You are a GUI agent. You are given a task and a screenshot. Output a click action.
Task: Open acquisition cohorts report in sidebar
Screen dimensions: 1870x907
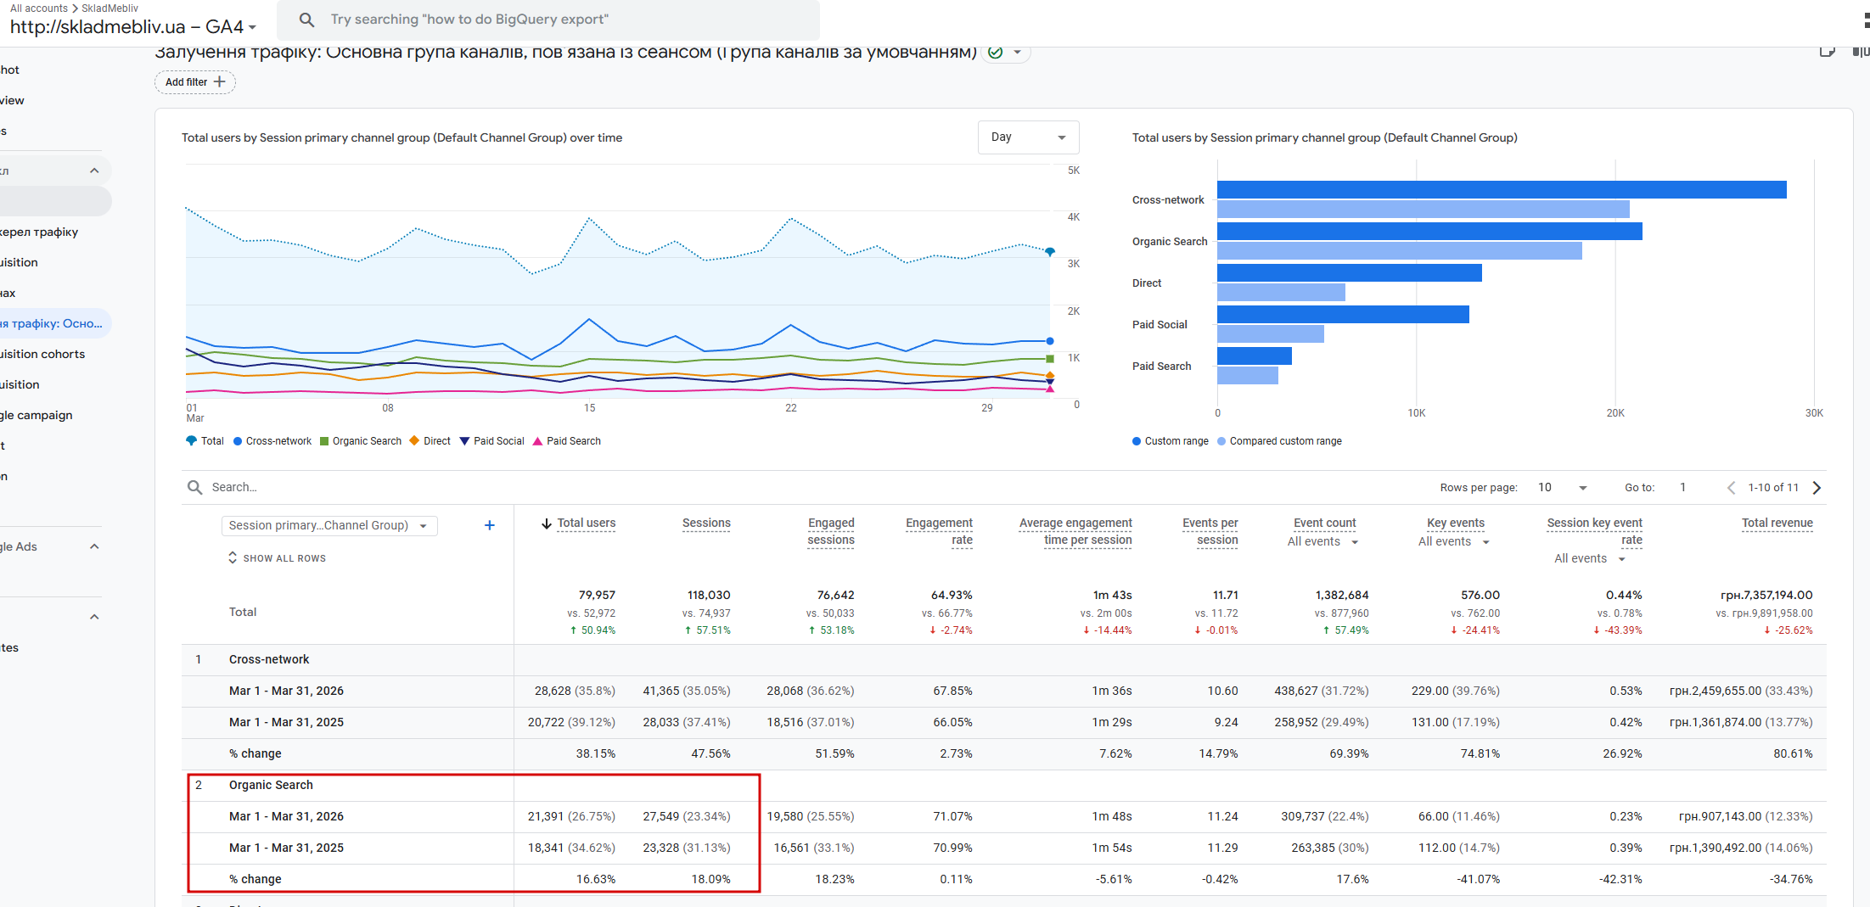tap(42, 354)
